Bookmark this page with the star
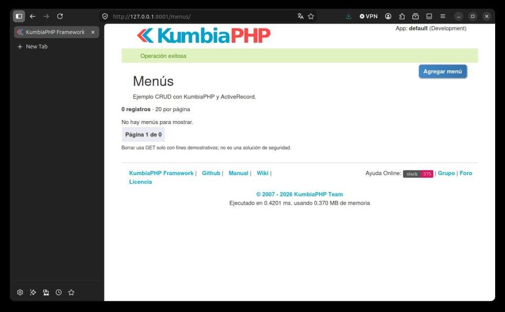The height and width of the screenshot is (312, 505). pyautogui.click(x=311, y=16)
